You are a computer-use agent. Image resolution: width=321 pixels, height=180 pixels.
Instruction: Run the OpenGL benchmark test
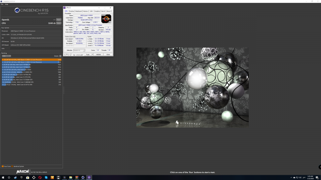[59, 19]
